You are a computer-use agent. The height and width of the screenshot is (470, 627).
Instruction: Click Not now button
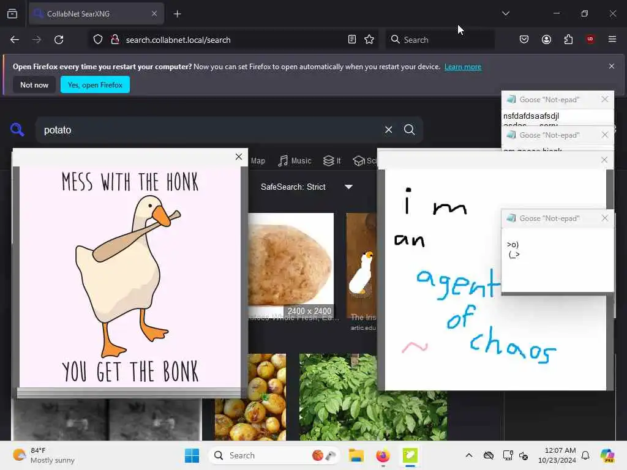pyautogui.click(x=34, y=84)
